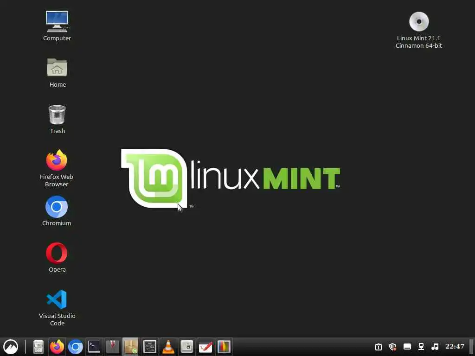Click the panel icon showing '01' digits

tap(150, 347)
